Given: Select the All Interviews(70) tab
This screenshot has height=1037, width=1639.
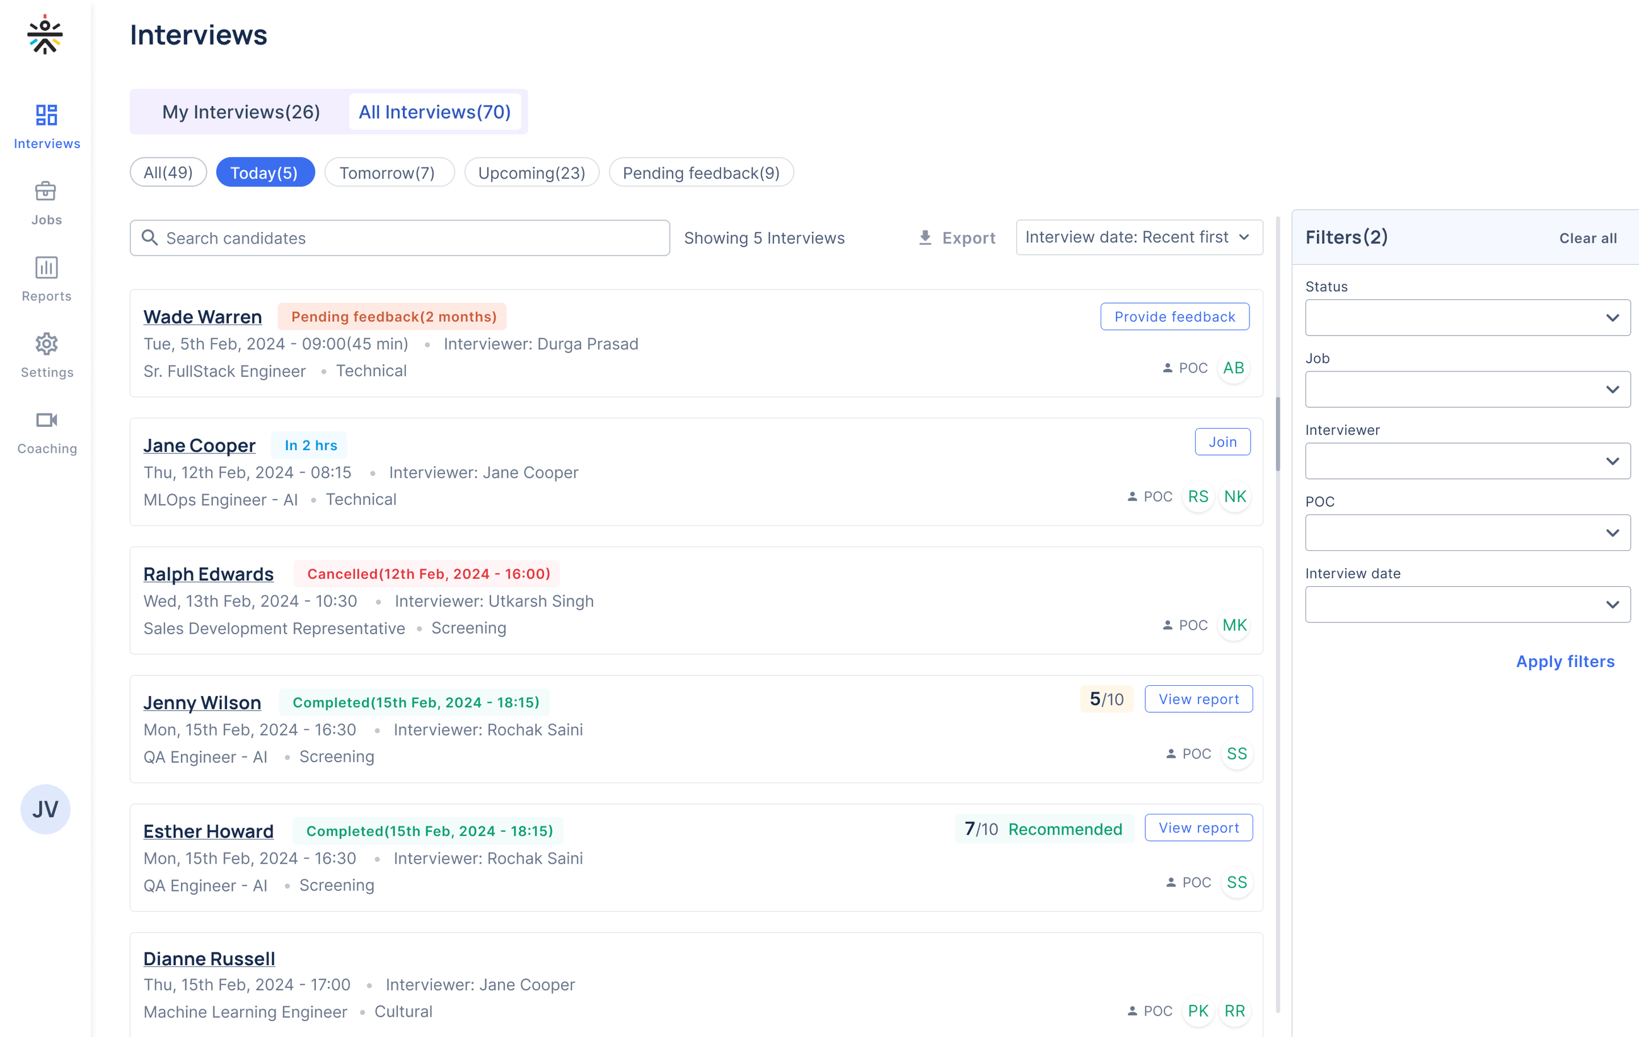Looking at the screenshot, I should (x=435, y=112).
